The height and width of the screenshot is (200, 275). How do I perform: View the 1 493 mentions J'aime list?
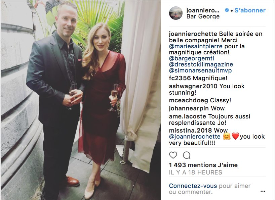coord(203,165)
